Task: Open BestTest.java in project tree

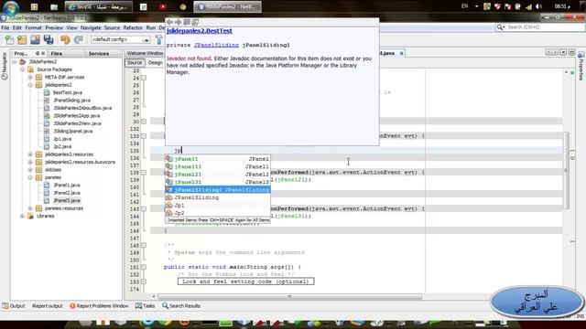Action: (67, 92)
